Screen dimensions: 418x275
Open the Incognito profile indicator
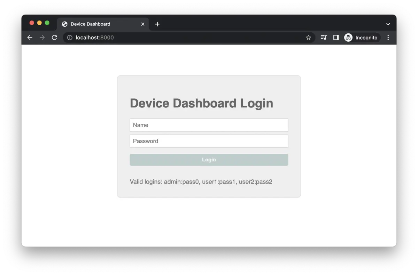pyautogui.click(x=362, y=38)
